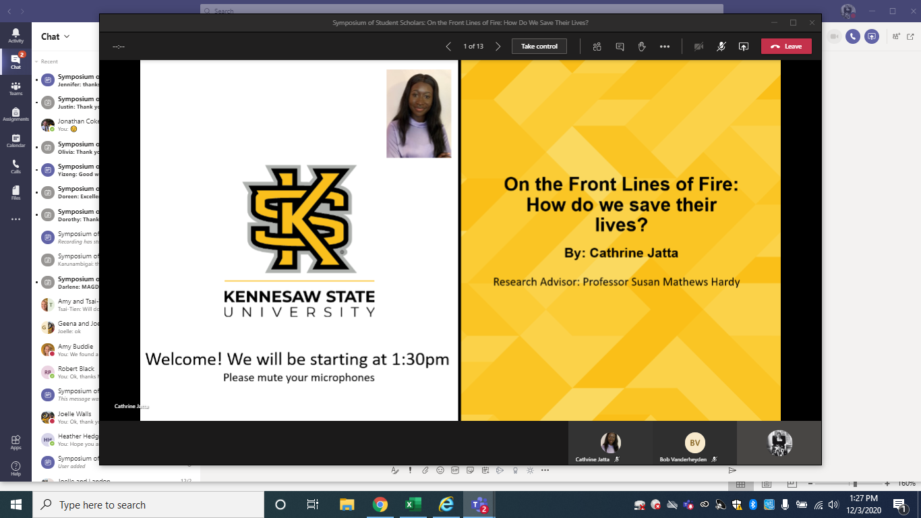Open More actions menu in meeting toolbar
The image size is (921, 518).
[x=665, y=47]
